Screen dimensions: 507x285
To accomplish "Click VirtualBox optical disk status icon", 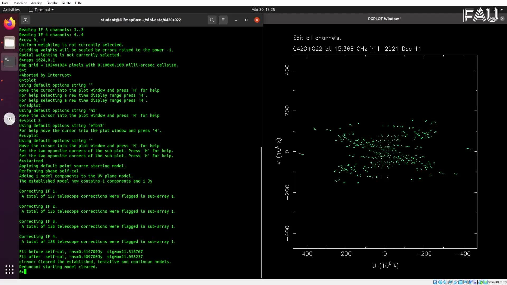I will click(x=440, y=282).
